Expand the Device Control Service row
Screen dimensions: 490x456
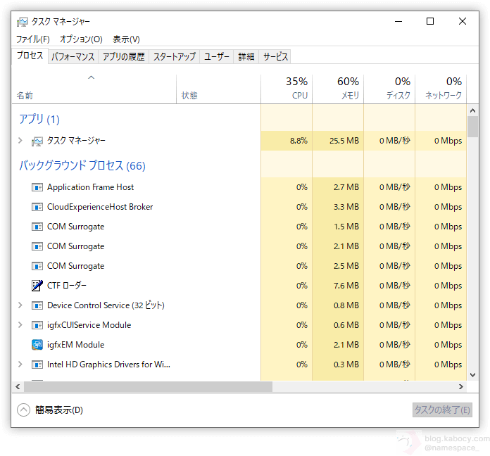click(20, 305)
